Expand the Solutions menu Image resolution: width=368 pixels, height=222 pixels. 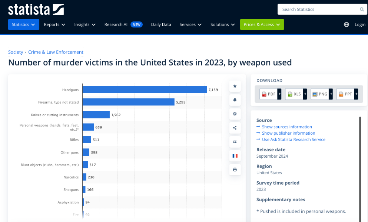(223, 24)
